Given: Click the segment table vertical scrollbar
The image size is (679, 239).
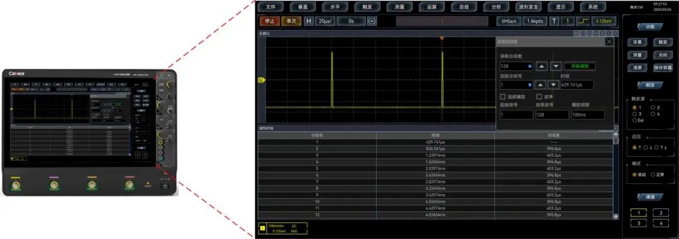Looking at the screenshot, I should click(616, 176).
